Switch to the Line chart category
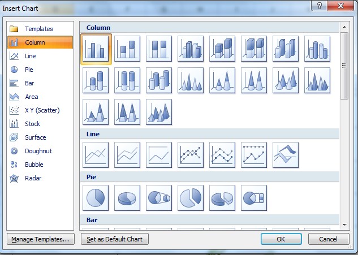 pos(40,56)
